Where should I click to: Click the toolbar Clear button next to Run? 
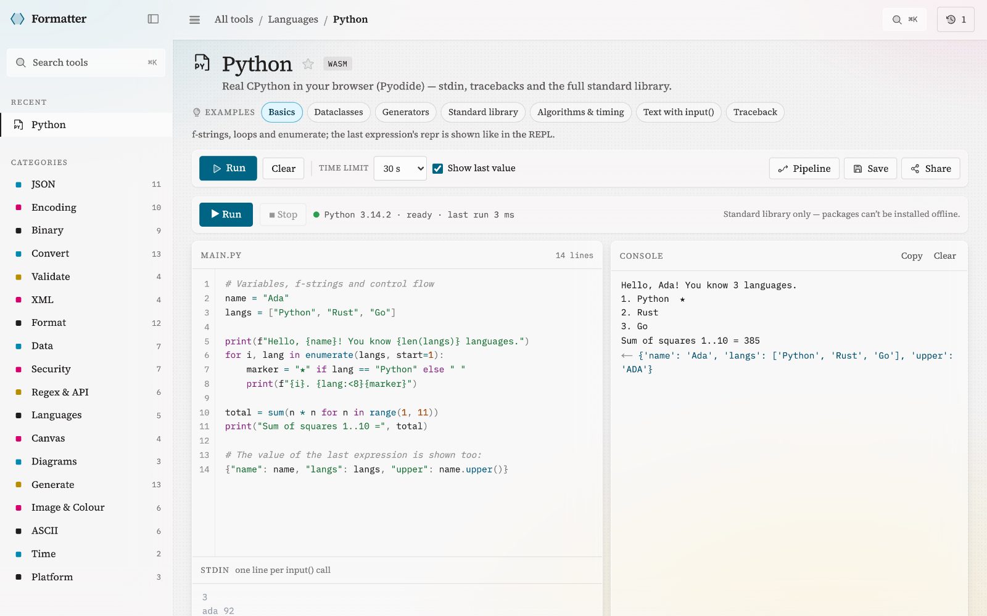click(283, 169)
